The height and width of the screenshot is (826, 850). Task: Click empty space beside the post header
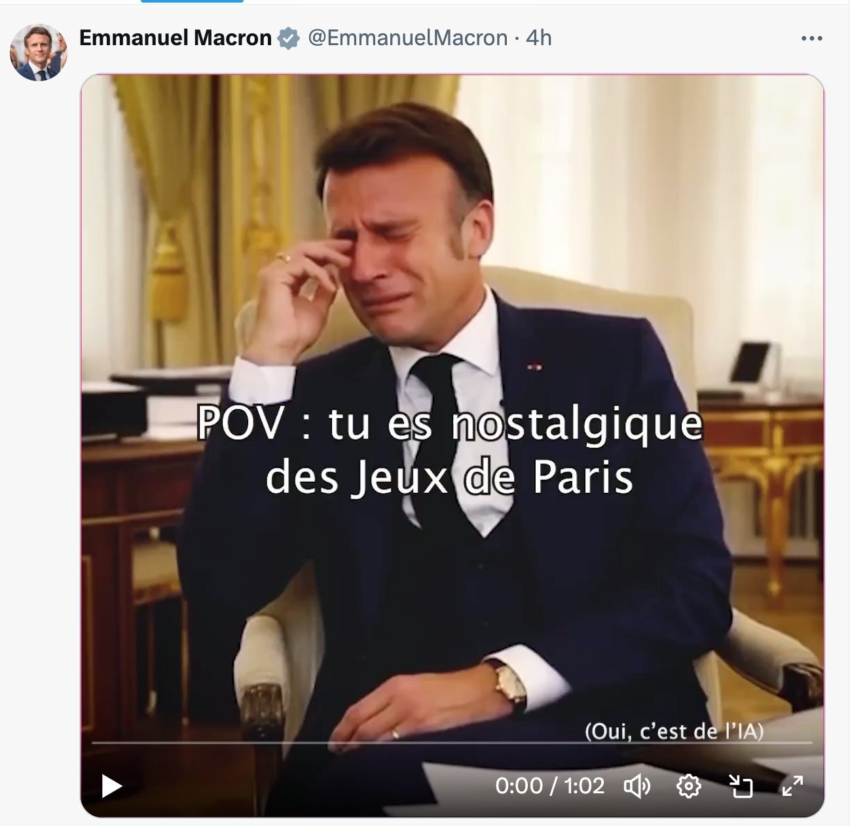pyautogui.click(x=674, y=38)
